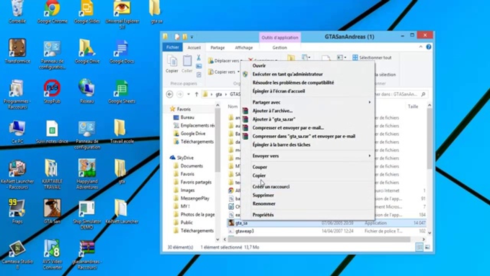Select the Travail ecole desktop folder
The width and height of the screenshot is (490, 276).
[x=122, y=131]
